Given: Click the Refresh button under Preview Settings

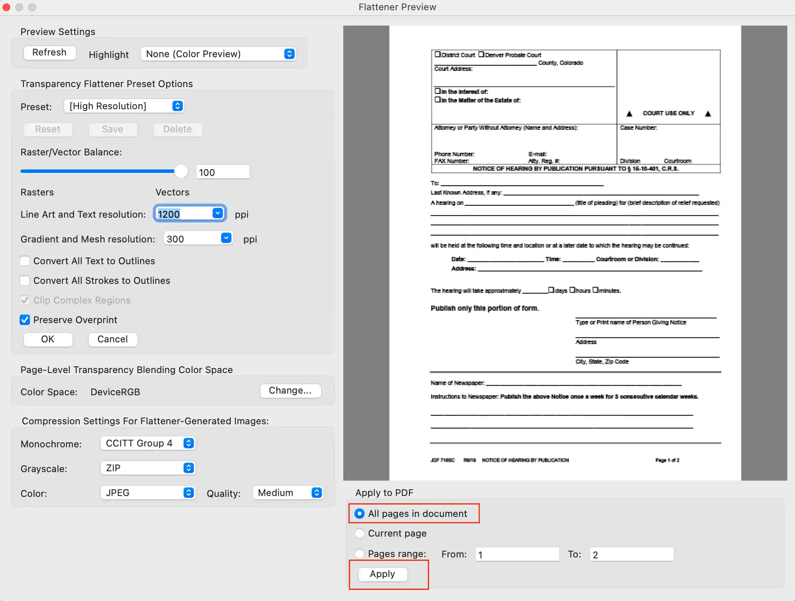Looking at the screenshot, I should click(x=49, y=53).
